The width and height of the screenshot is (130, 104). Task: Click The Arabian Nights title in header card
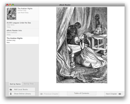pos(25,9)
